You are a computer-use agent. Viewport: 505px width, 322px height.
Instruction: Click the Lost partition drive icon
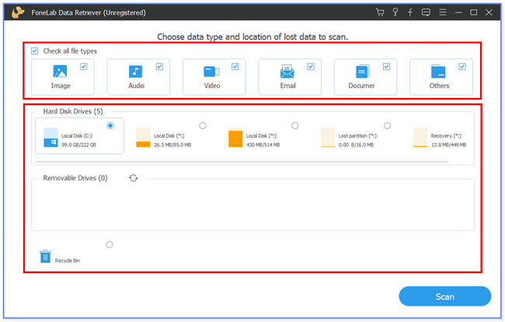click(x=328, y=138)
